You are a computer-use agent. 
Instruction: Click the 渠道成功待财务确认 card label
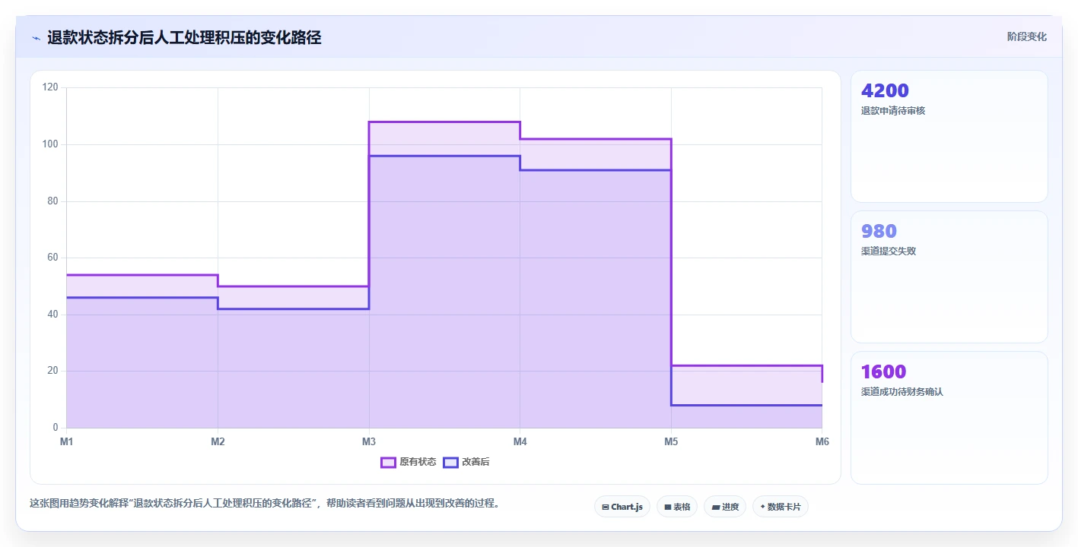pyautogui.click(x=902, y=392)
